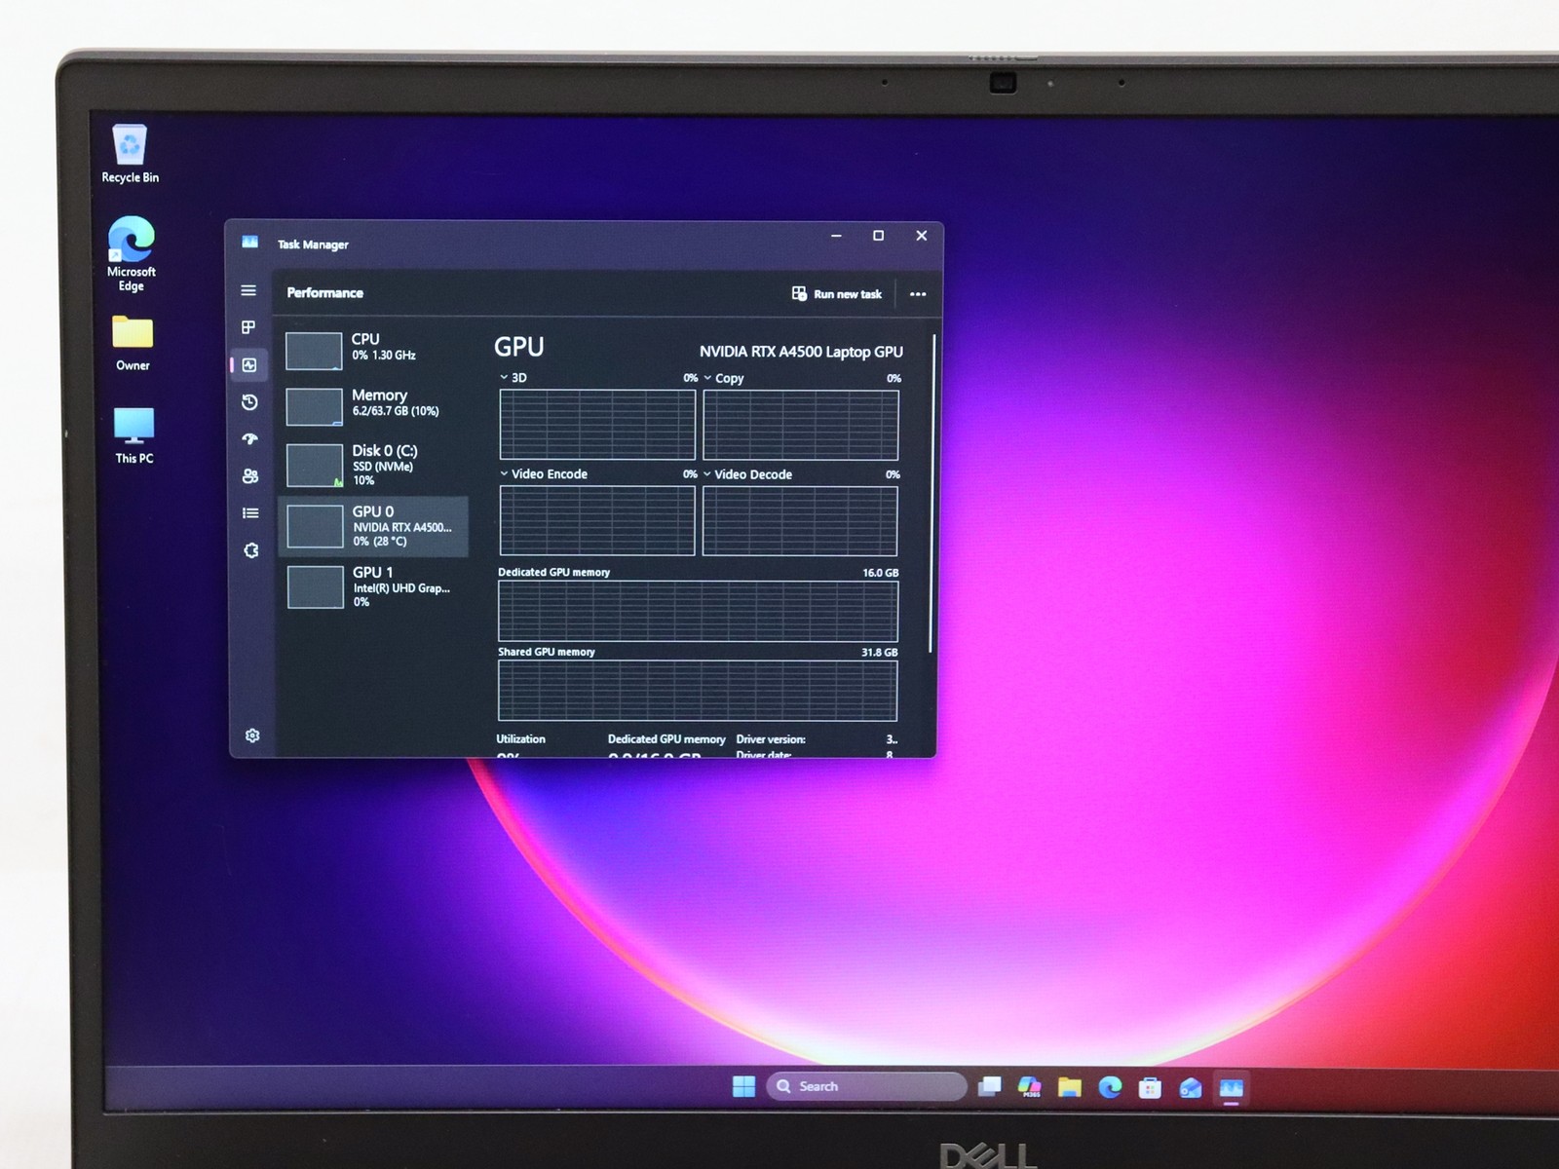Click the Task Manager taskbar icon
This screenshot has height=1169, width=1559.
tap(1232, 1088)
